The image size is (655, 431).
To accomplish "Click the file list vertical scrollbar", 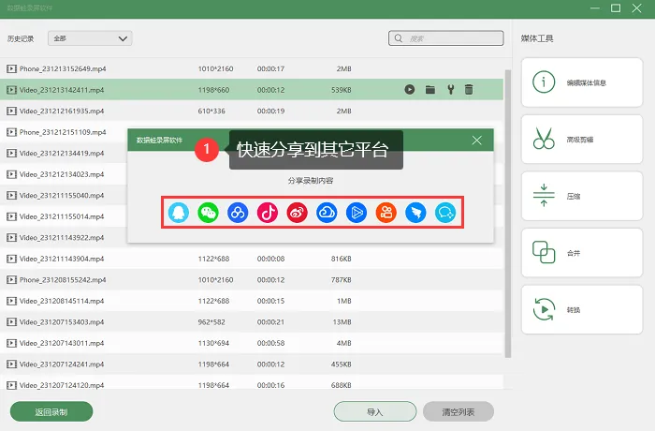I will click(508, 214).
